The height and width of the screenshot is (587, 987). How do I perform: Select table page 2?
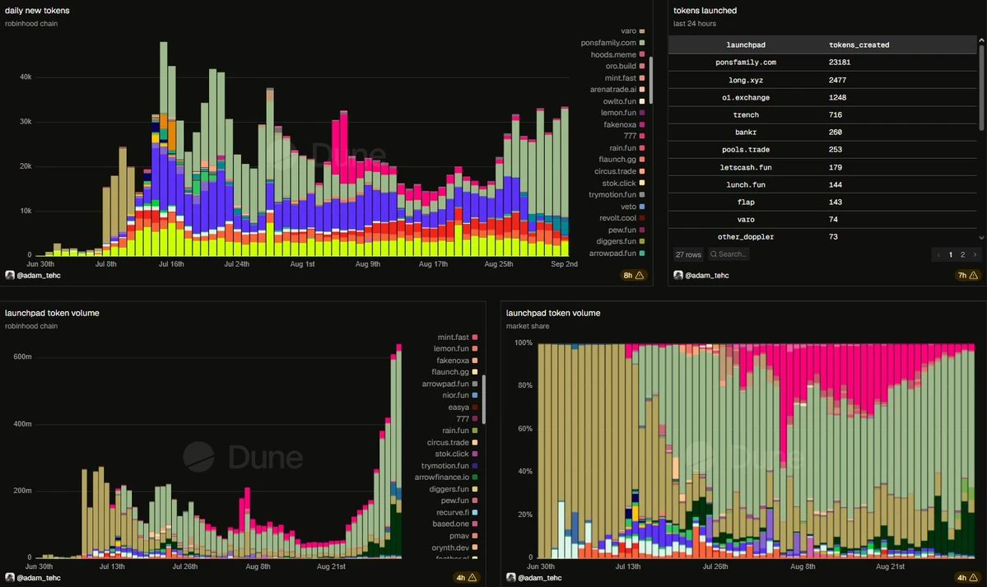pos(962,254)
